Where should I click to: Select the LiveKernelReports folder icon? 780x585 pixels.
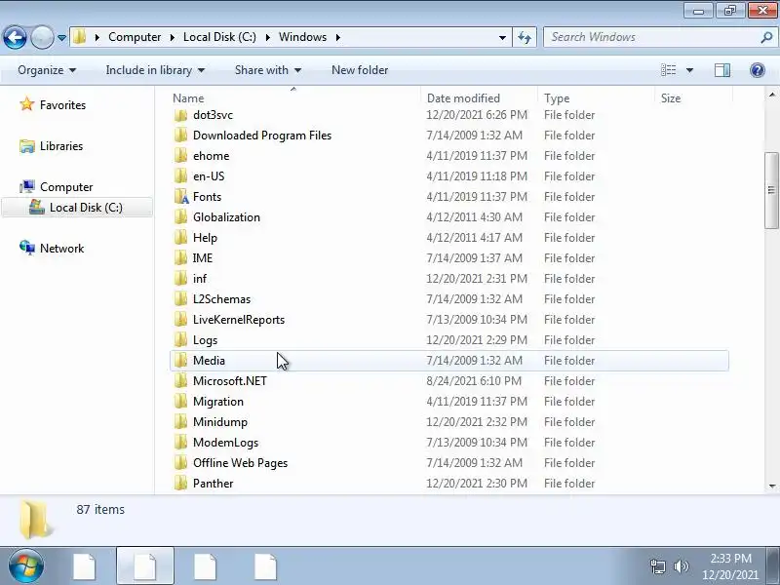[181, 320]
